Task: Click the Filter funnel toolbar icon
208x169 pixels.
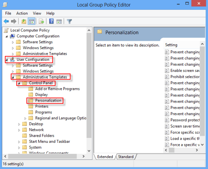Action: (x=69, y=21)
